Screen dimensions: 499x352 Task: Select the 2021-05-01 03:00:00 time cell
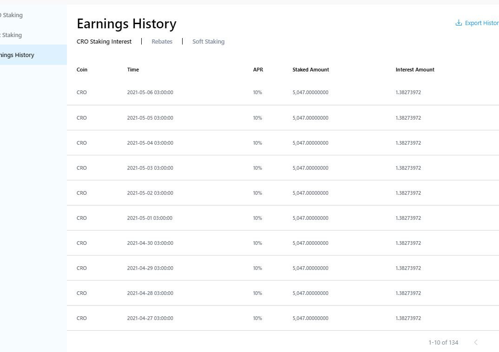[150, 218]
